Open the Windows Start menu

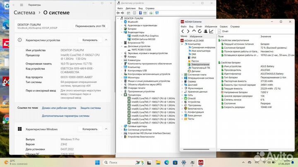click(97, 162)
